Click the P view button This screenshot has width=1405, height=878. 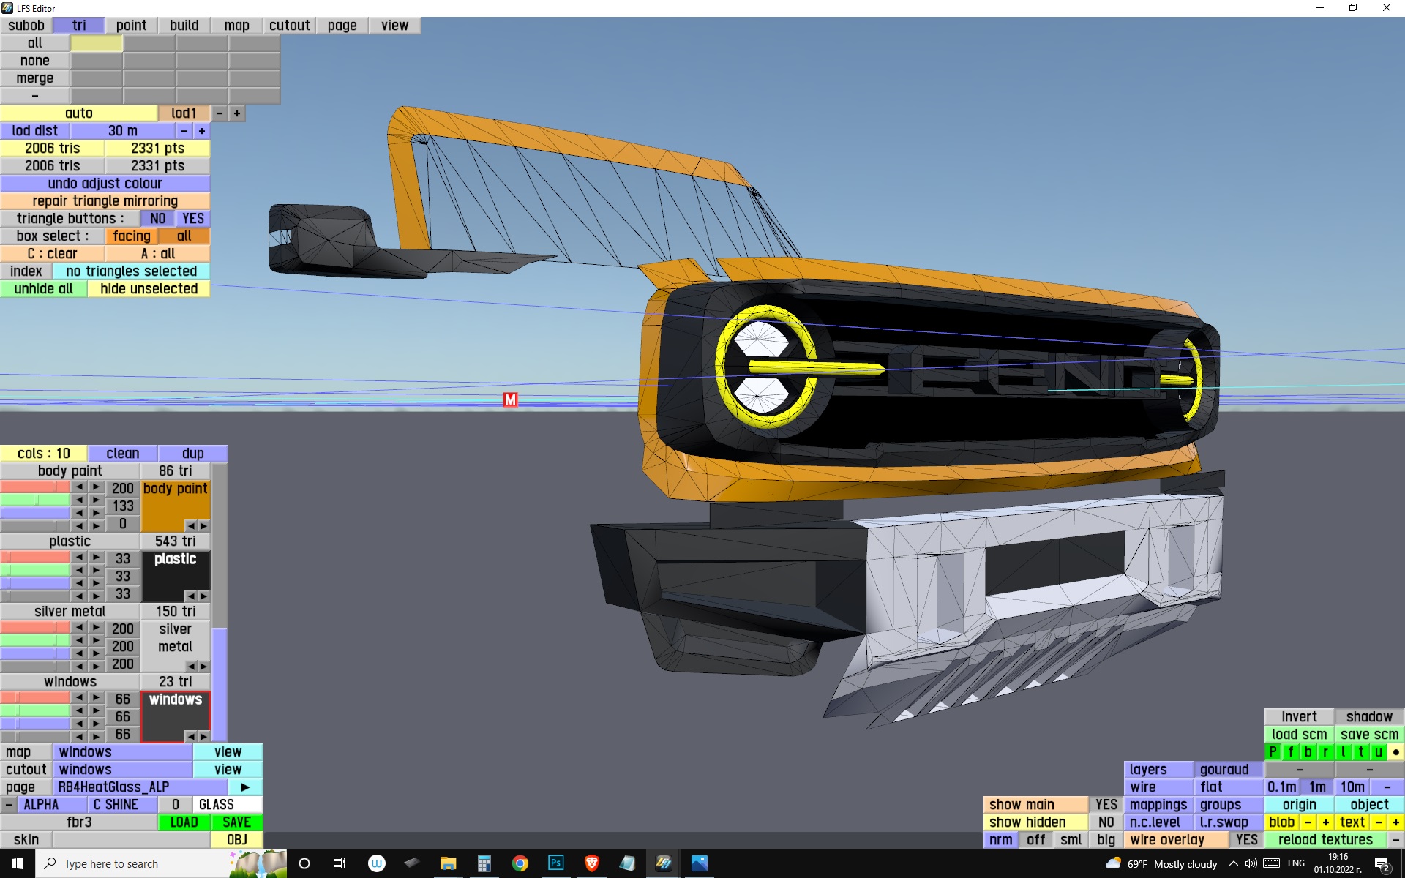[x=1273, y=752]
